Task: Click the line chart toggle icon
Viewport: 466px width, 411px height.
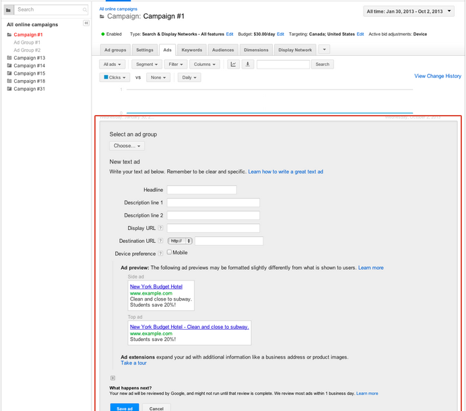Action: 234,65
